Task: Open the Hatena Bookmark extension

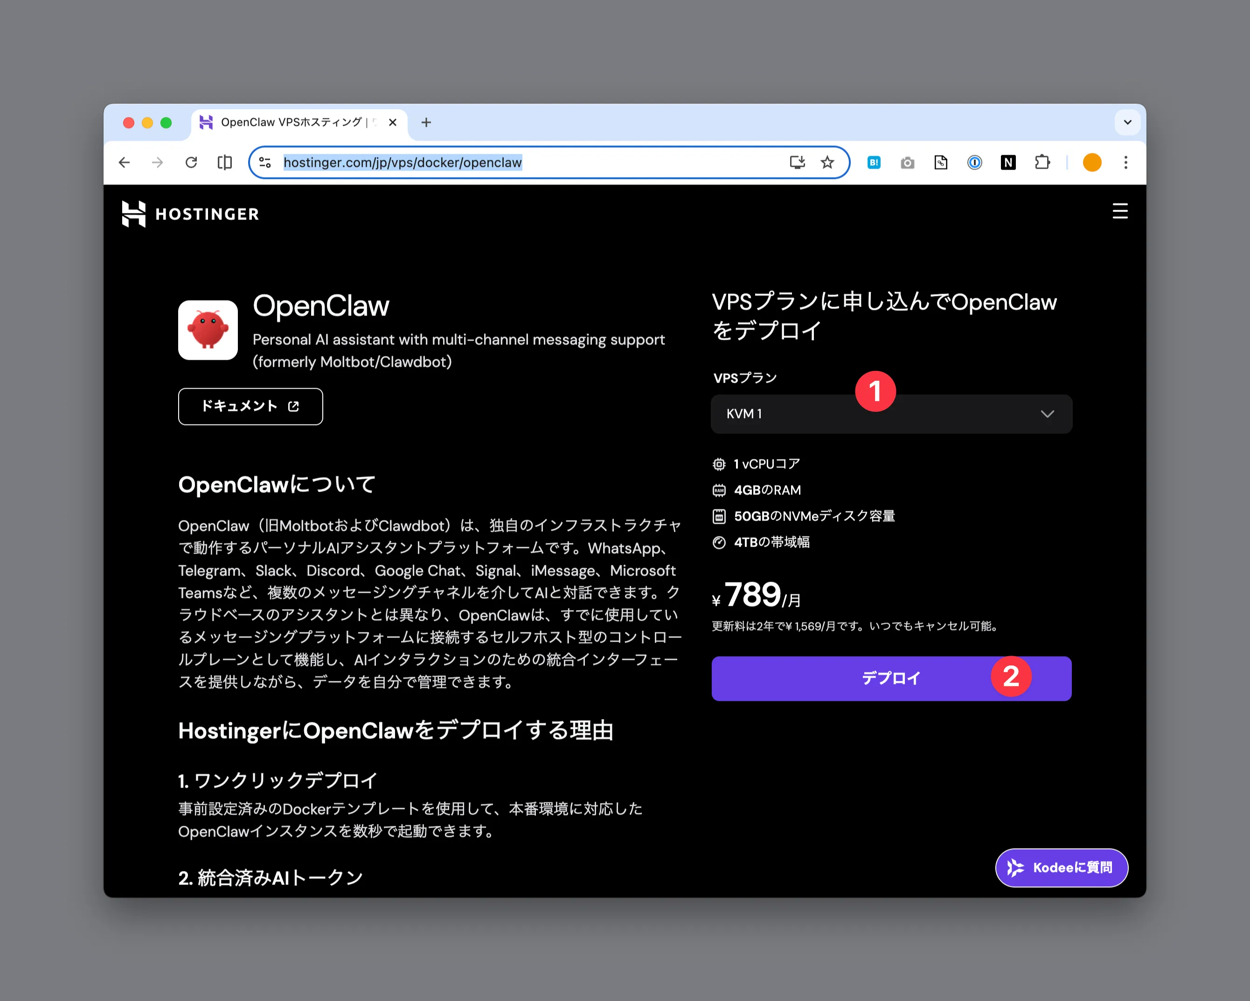Action: click(x=874, y=163)
